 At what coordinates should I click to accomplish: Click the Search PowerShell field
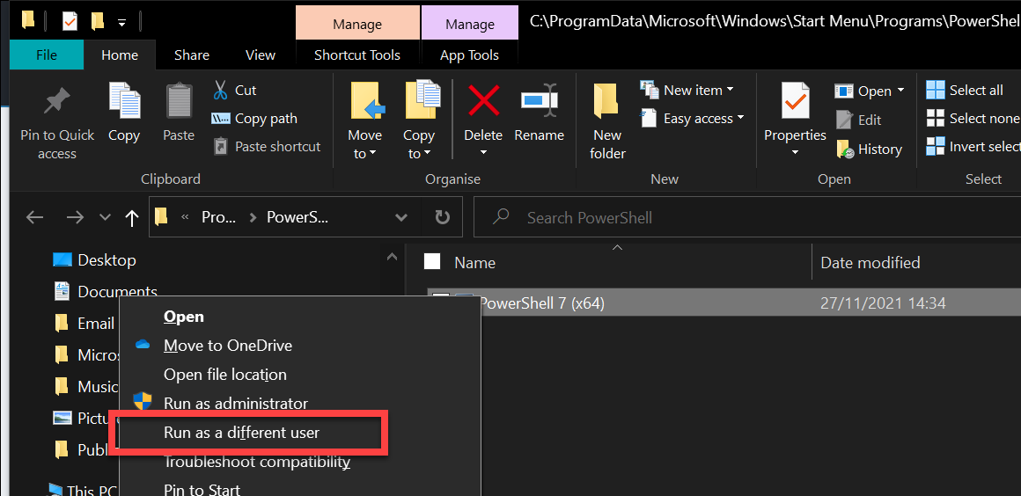click(747, 217)
